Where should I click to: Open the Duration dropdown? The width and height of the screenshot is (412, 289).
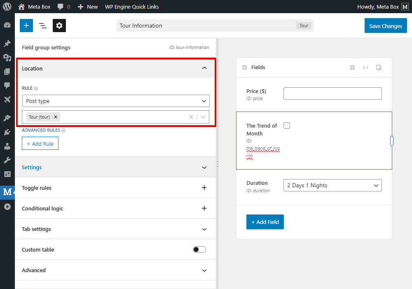pos(332,185)
